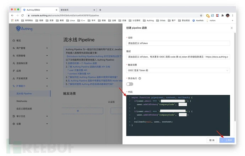The image size is (245, 156).
Task: Click help icon next to 异步执行
Action: tap(140, 78)
